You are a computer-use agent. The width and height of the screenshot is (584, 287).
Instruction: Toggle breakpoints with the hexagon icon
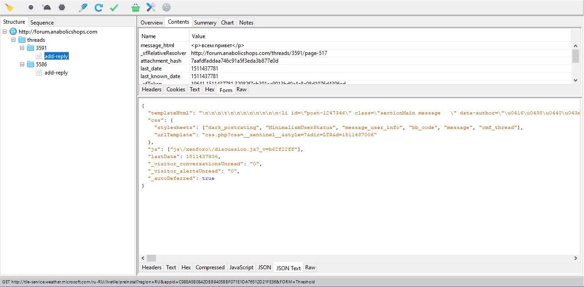[61, 7]
